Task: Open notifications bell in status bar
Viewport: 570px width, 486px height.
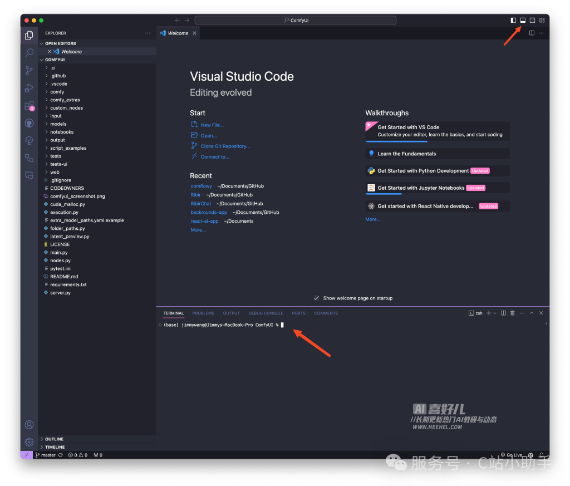Action: coord(541,455)
